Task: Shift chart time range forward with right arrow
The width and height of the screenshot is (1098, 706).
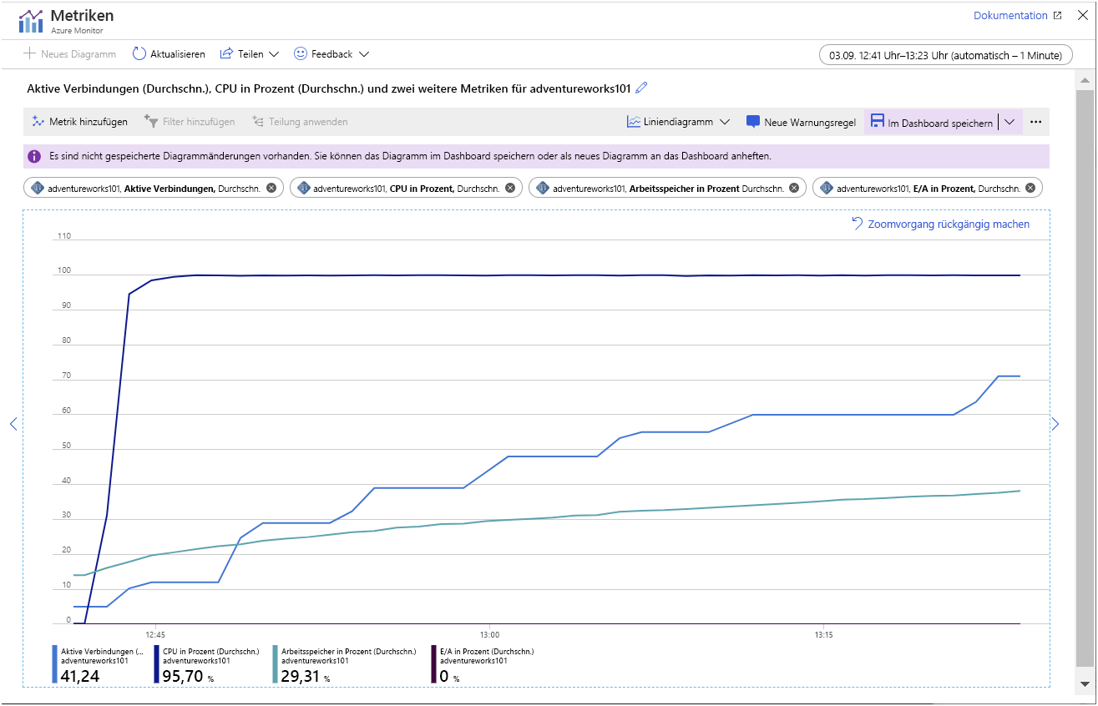Action: (1055, 424)
